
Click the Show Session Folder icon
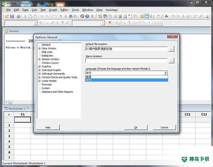(x=100, y=16)
